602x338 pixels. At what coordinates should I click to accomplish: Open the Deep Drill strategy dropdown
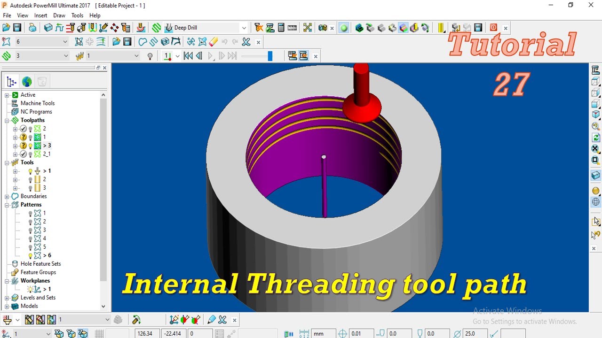pos(244,28)
